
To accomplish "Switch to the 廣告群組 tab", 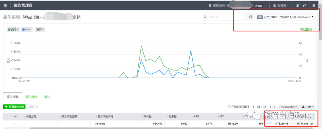I will [31, 97].
